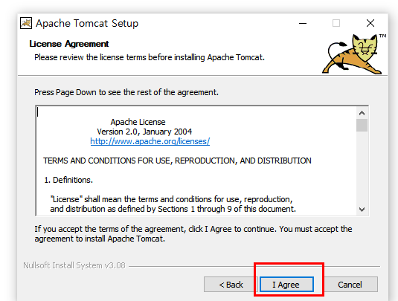Viewport: 398px width, 301px height.
Task: Click the 'Version 2.0, January 2004' line
Action: [x=144, y=132]
